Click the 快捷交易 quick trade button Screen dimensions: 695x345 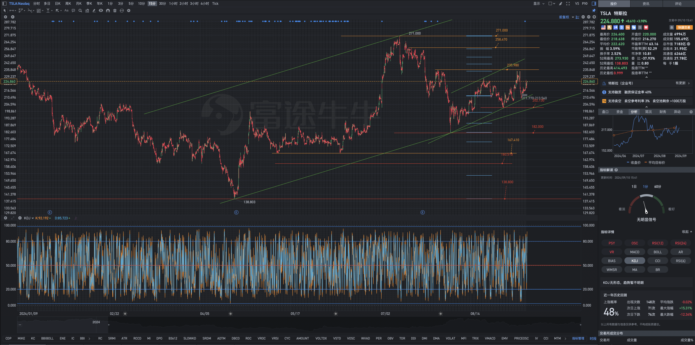coord(684,27)
